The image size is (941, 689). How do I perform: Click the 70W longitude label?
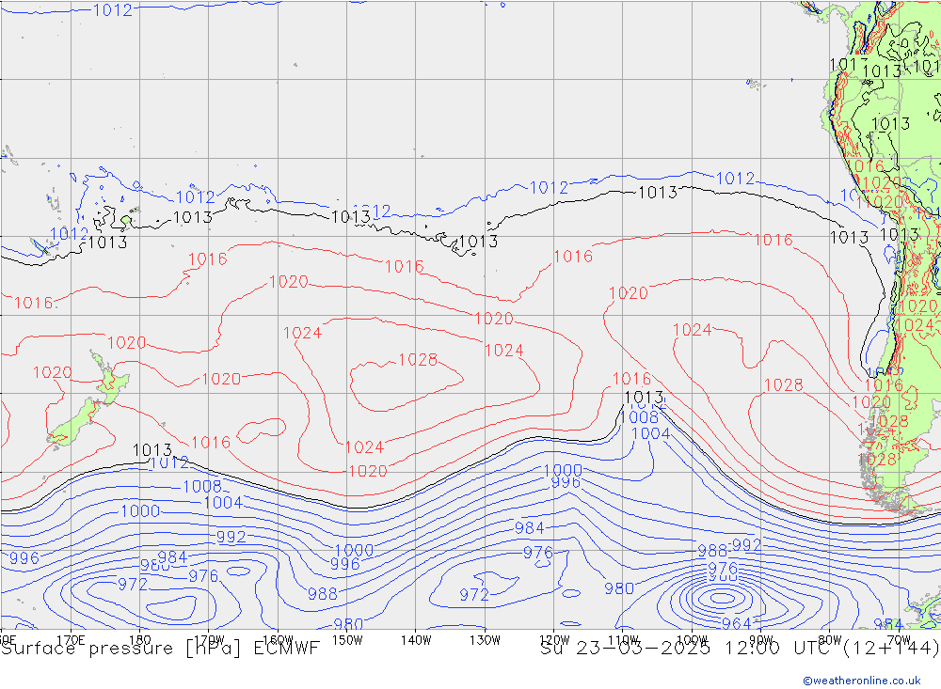point(899,640)
